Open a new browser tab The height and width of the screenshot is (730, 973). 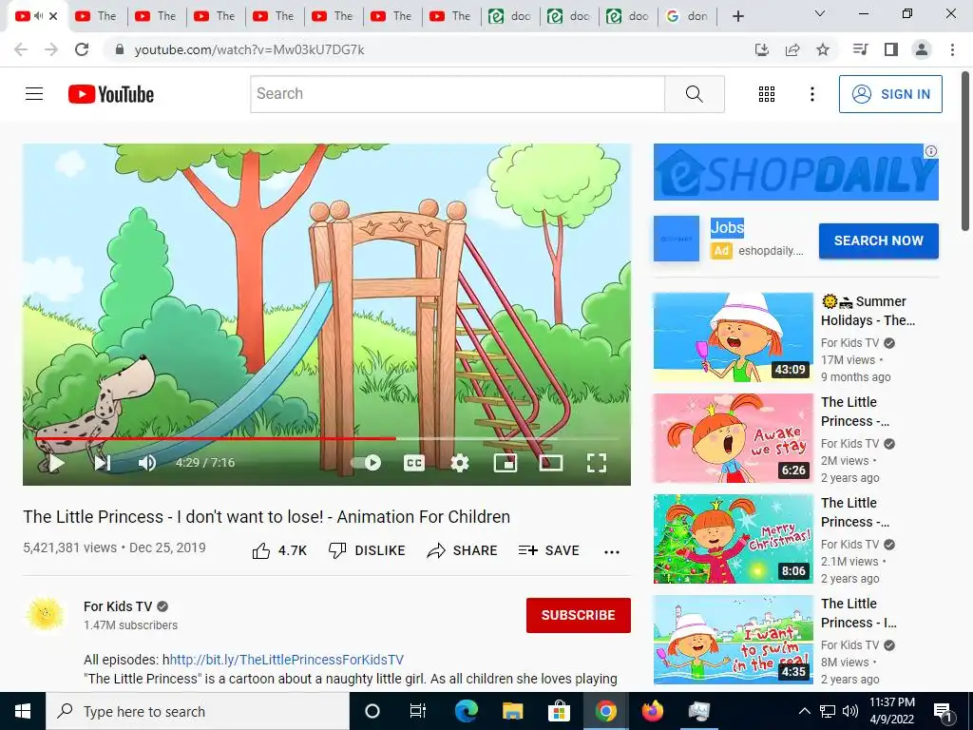click(737, 16)
